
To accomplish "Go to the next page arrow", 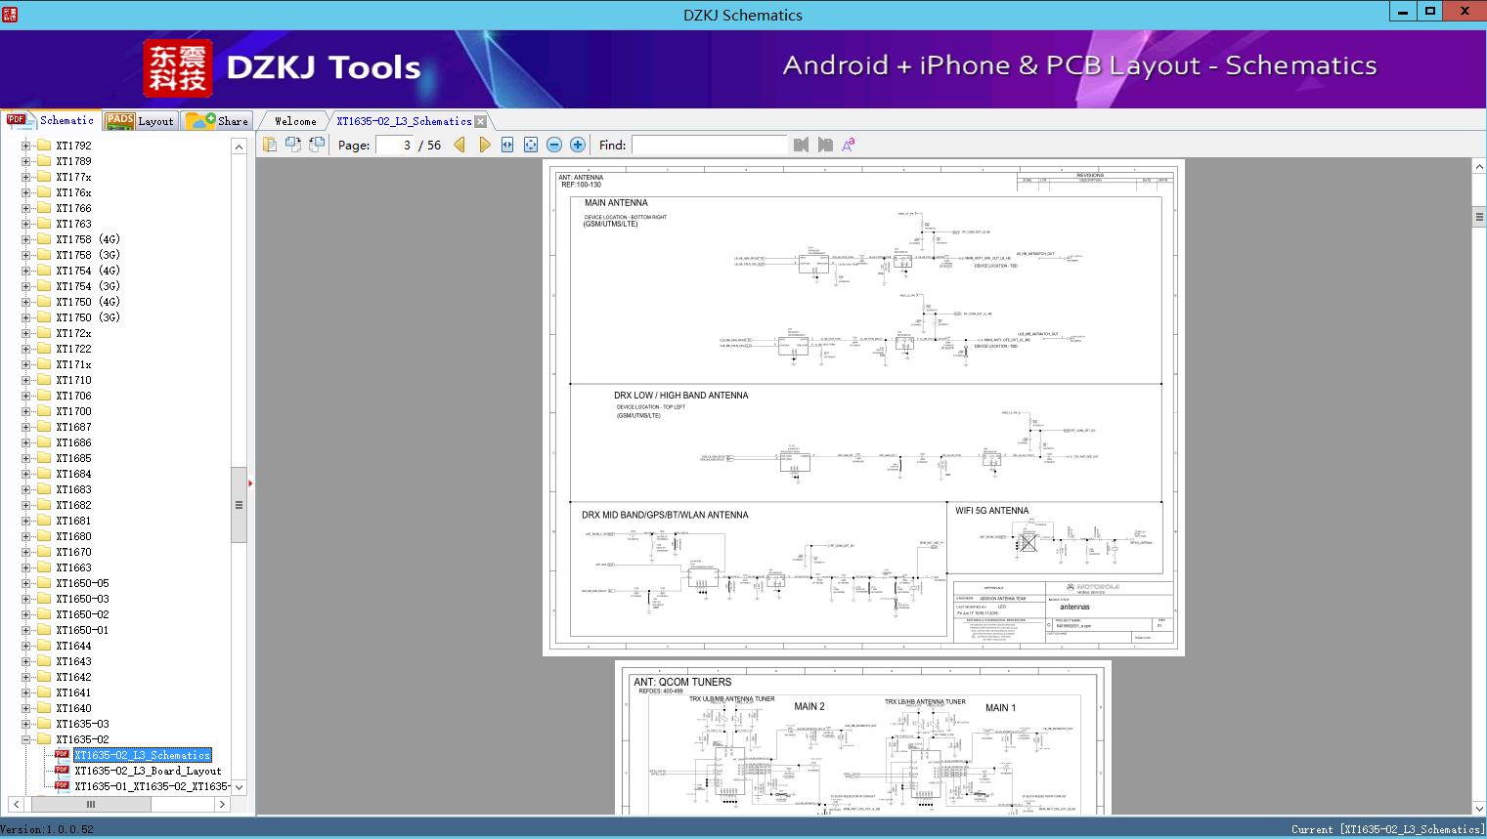I will click(484, 145).
